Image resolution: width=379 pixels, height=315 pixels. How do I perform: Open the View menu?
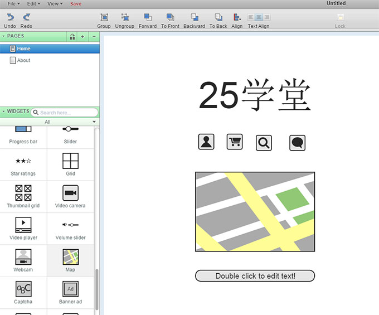55,4
